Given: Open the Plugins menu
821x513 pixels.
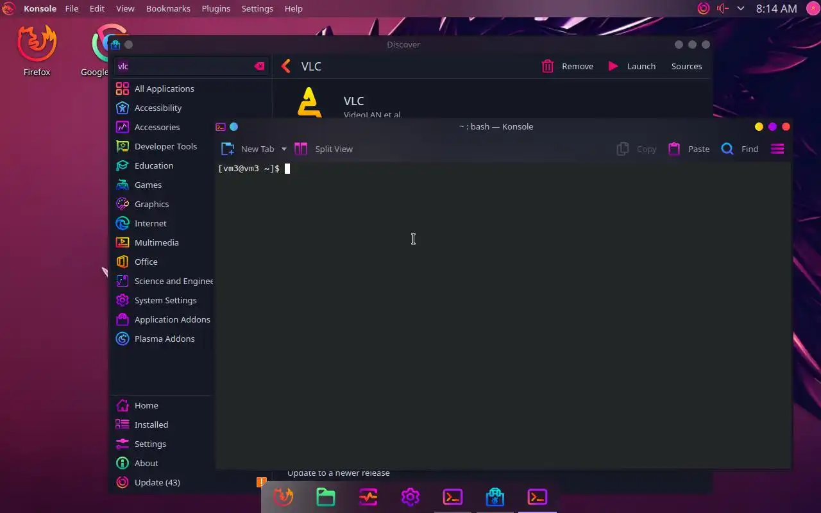Looking at the screenshot, I should tap(216, 8).
